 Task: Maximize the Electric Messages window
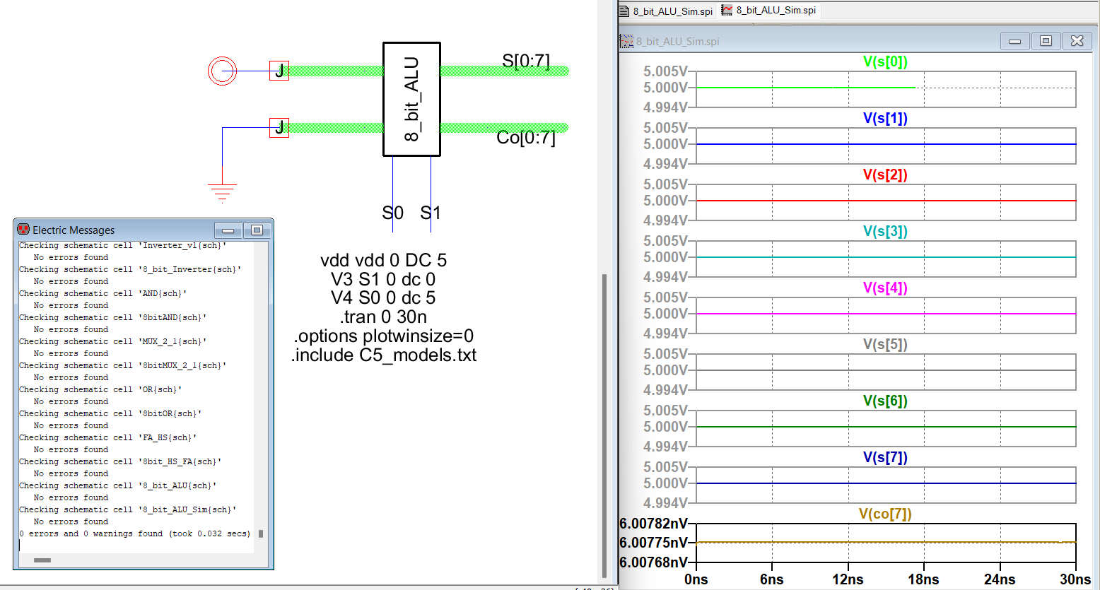[257, 230]
